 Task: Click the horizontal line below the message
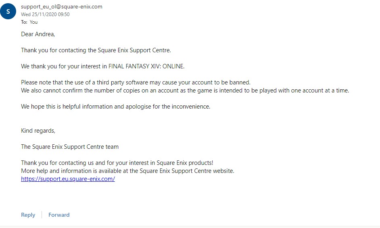(x=190, y=226)
